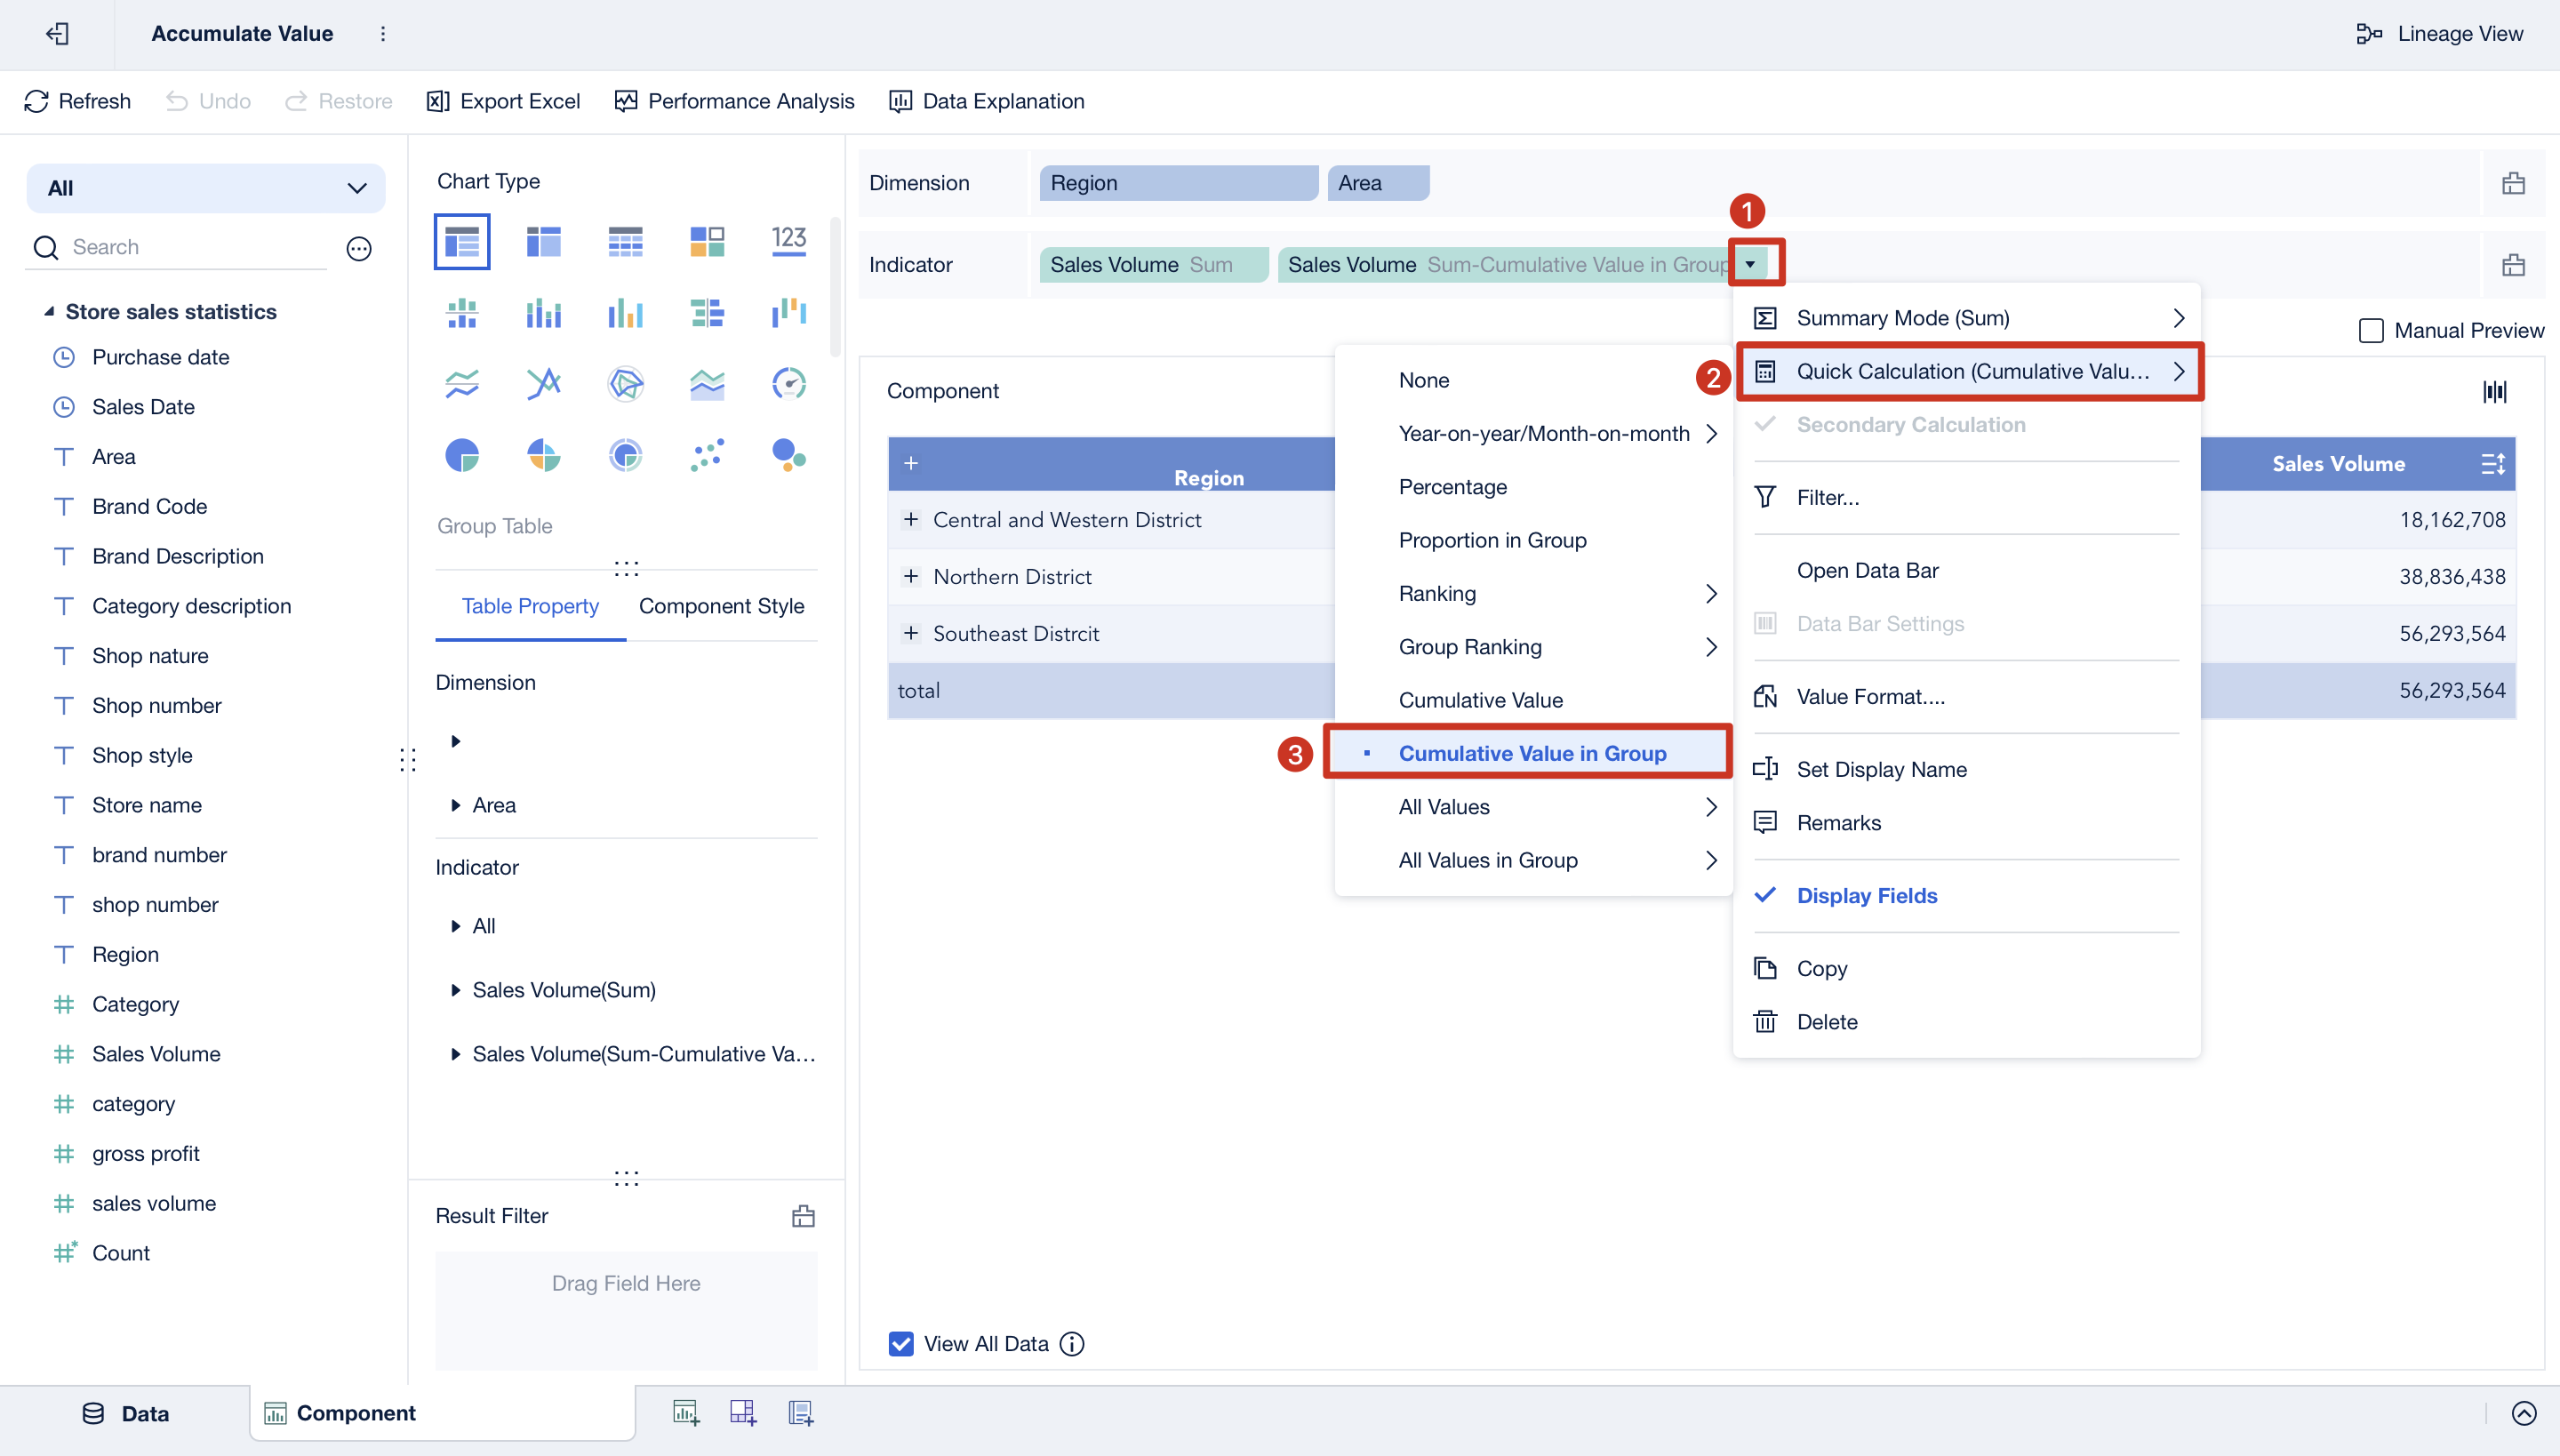Expand Sales Volume(Sum) in Indicator properties
Viewport: 2560px width, 1456px height.
point(456,990)
